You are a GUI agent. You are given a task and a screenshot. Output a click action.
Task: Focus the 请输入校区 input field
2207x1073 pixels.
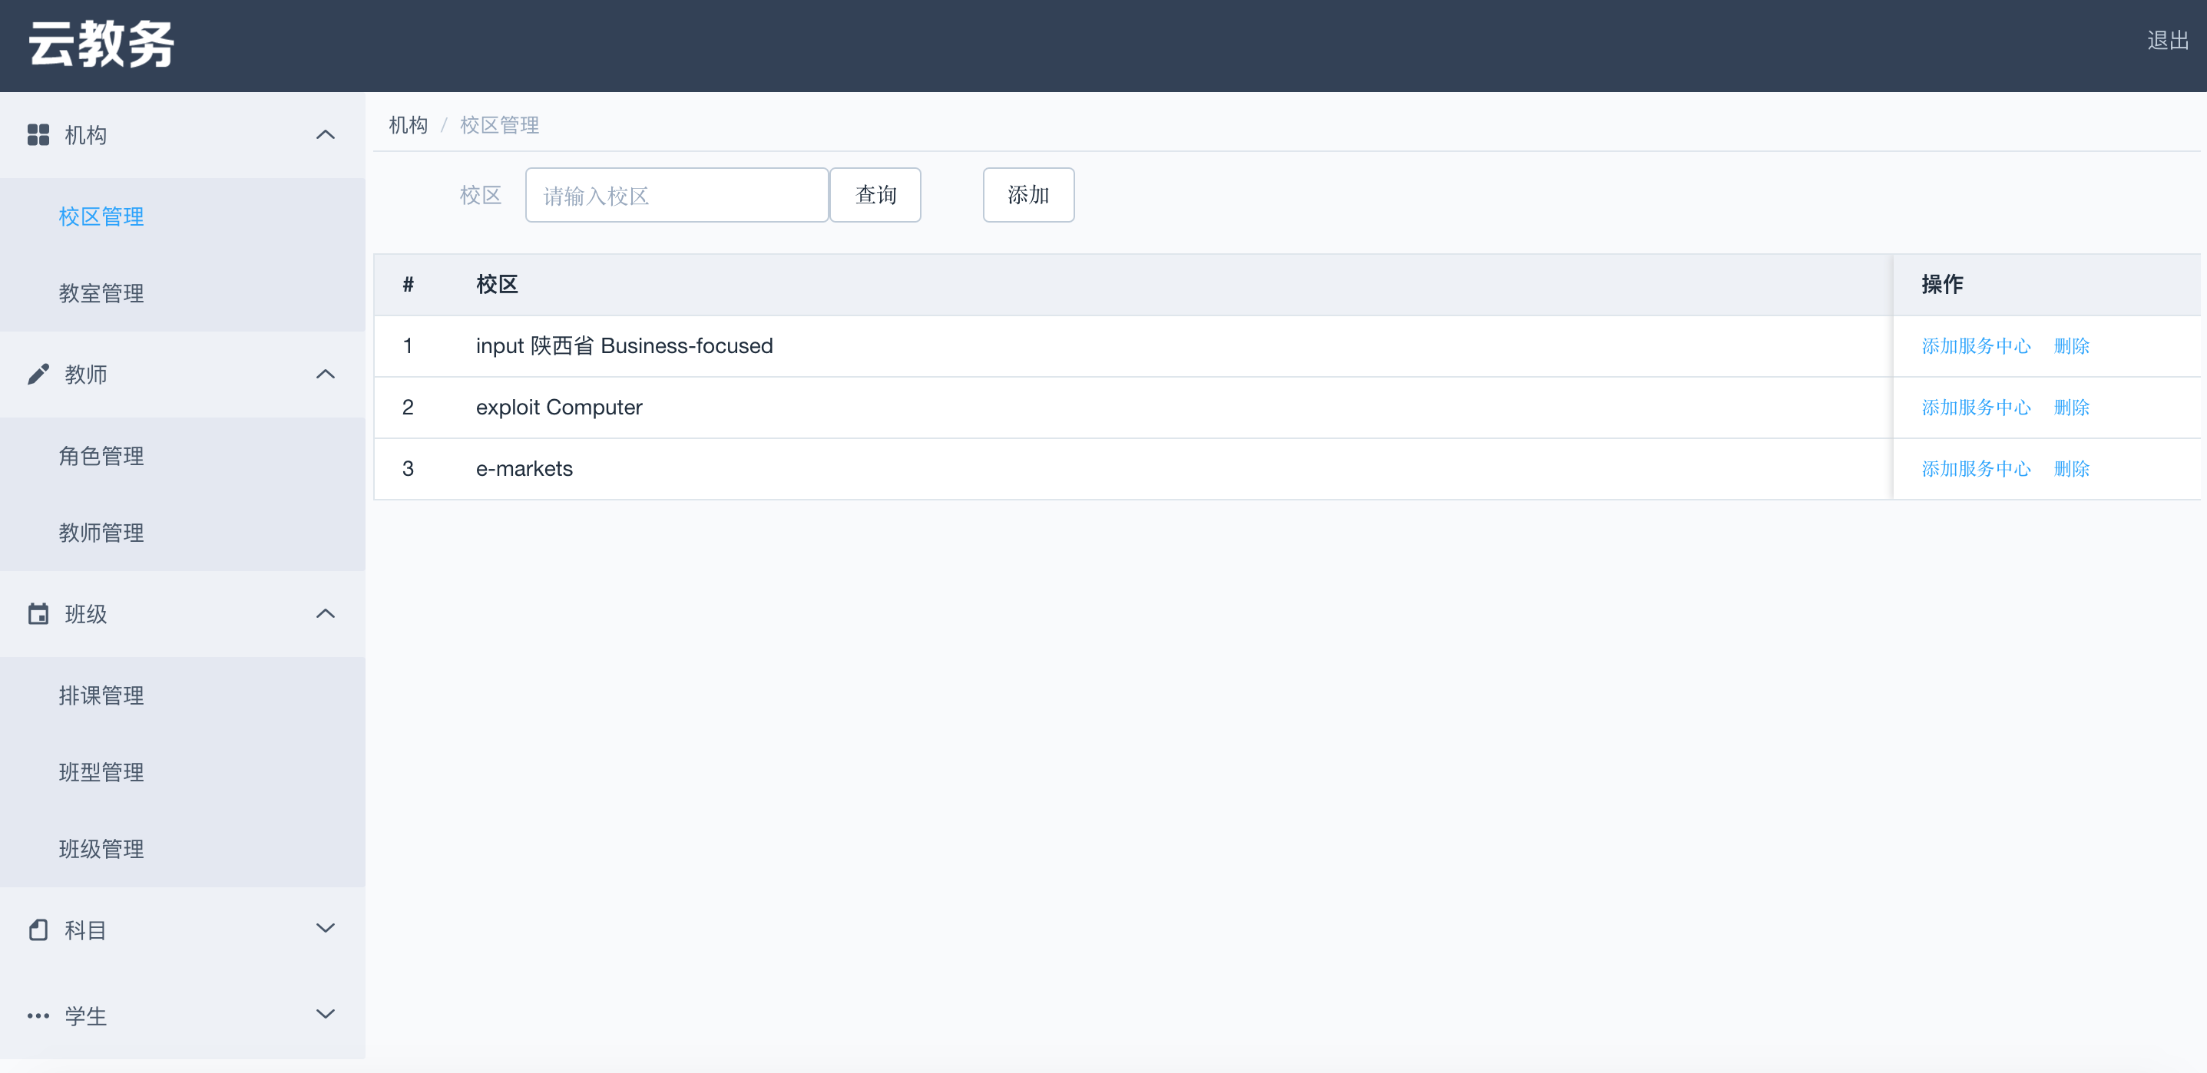(676, 195)
